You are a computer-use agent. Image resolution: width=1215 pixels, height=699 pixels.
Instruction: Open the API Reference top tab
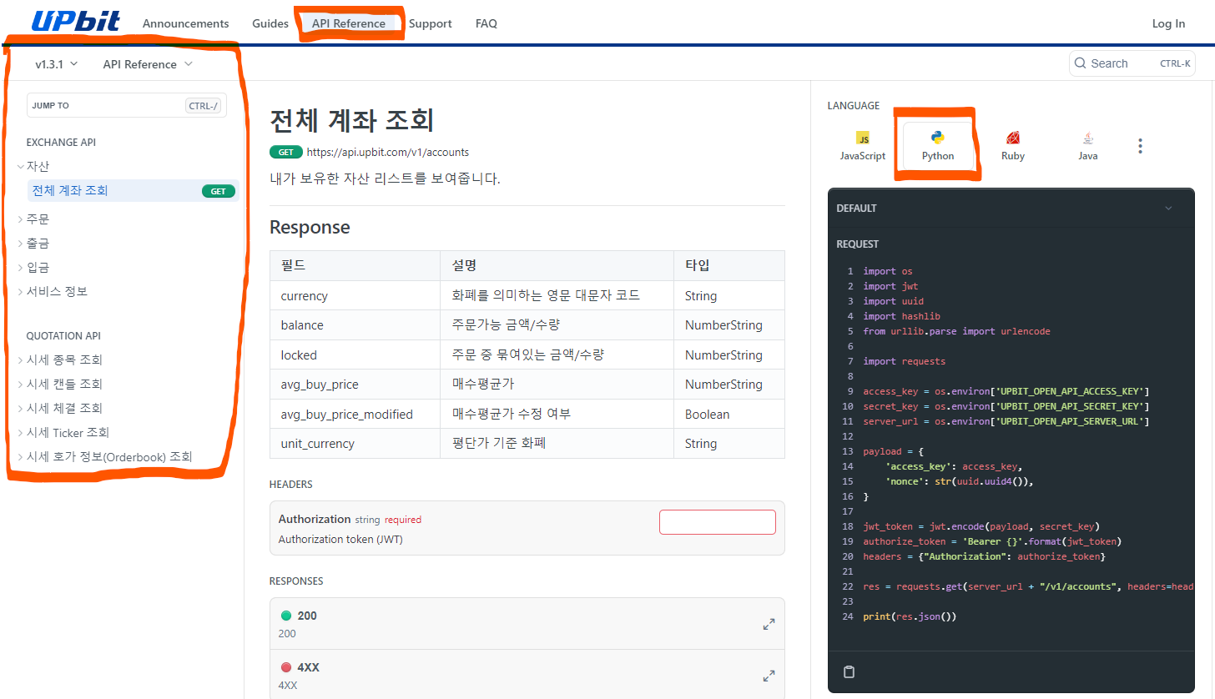tap(349, 23)
